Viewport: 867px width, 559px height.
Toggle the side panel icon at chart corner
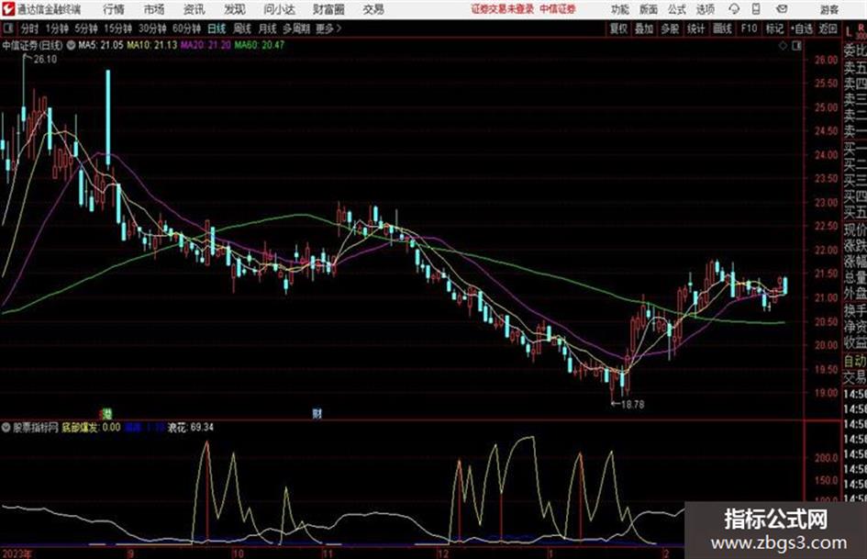coord(796,46)
